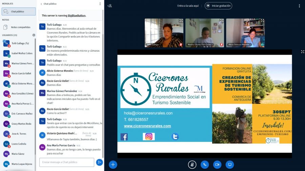Expand Marina Gámez webcam fullscreen
The image size is (305, 171).
222,21
